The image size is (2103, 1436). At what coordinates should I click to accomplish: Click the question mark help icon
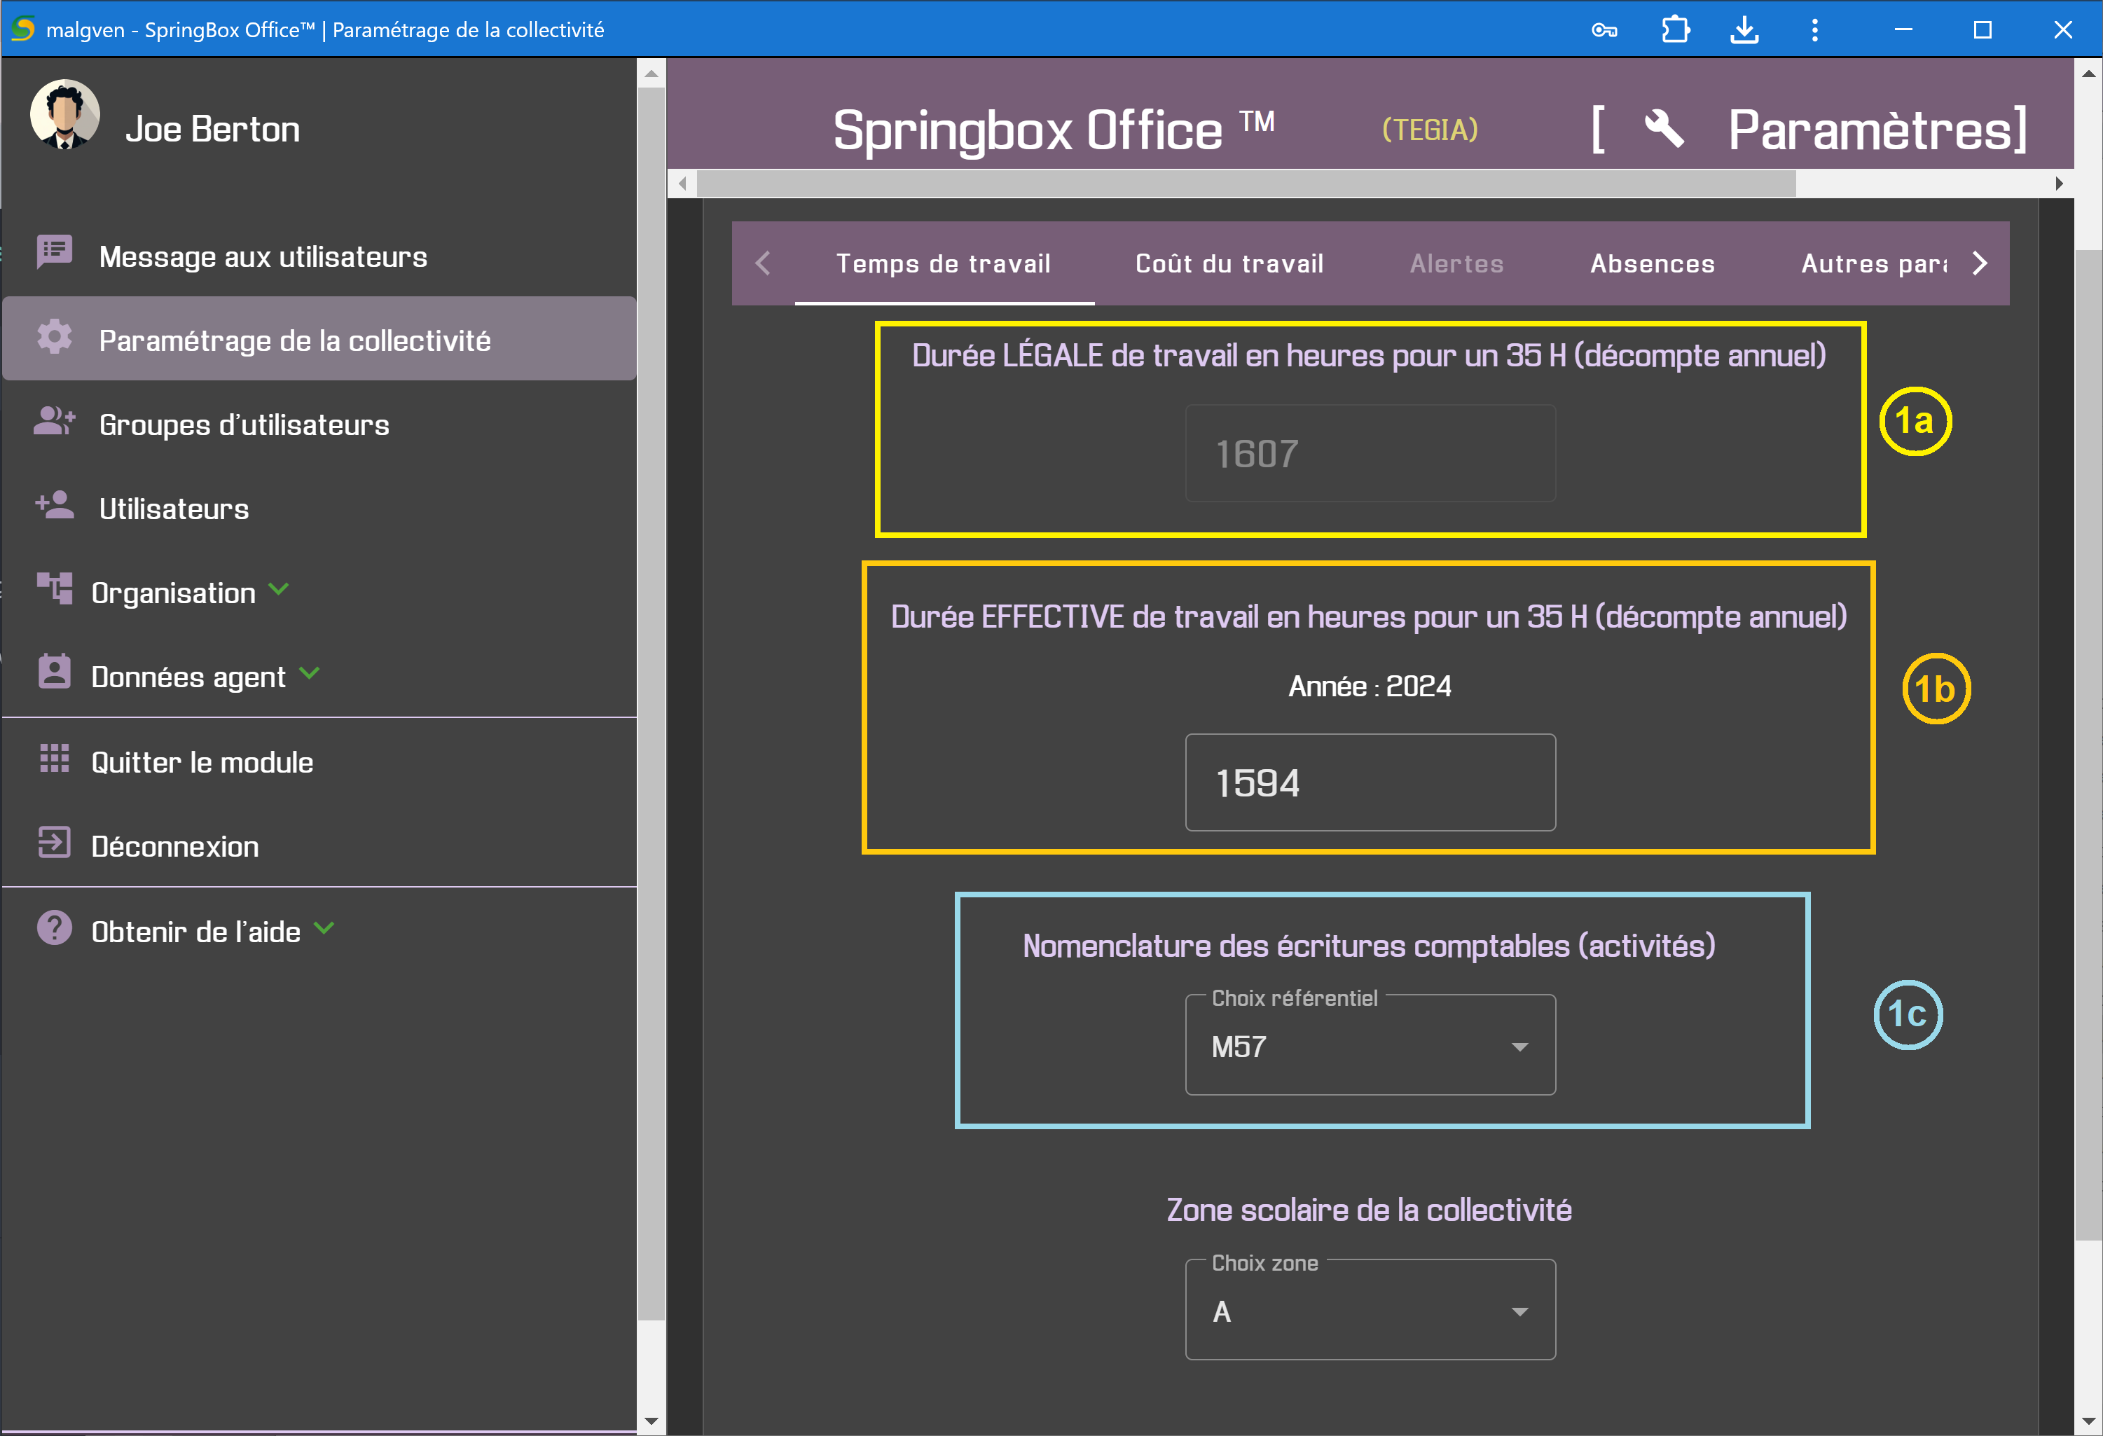tap(55, 927)
